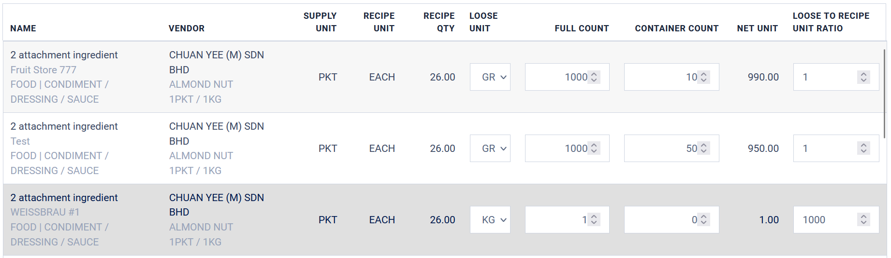Click Container Count stepper showing 50

[704, 149]
